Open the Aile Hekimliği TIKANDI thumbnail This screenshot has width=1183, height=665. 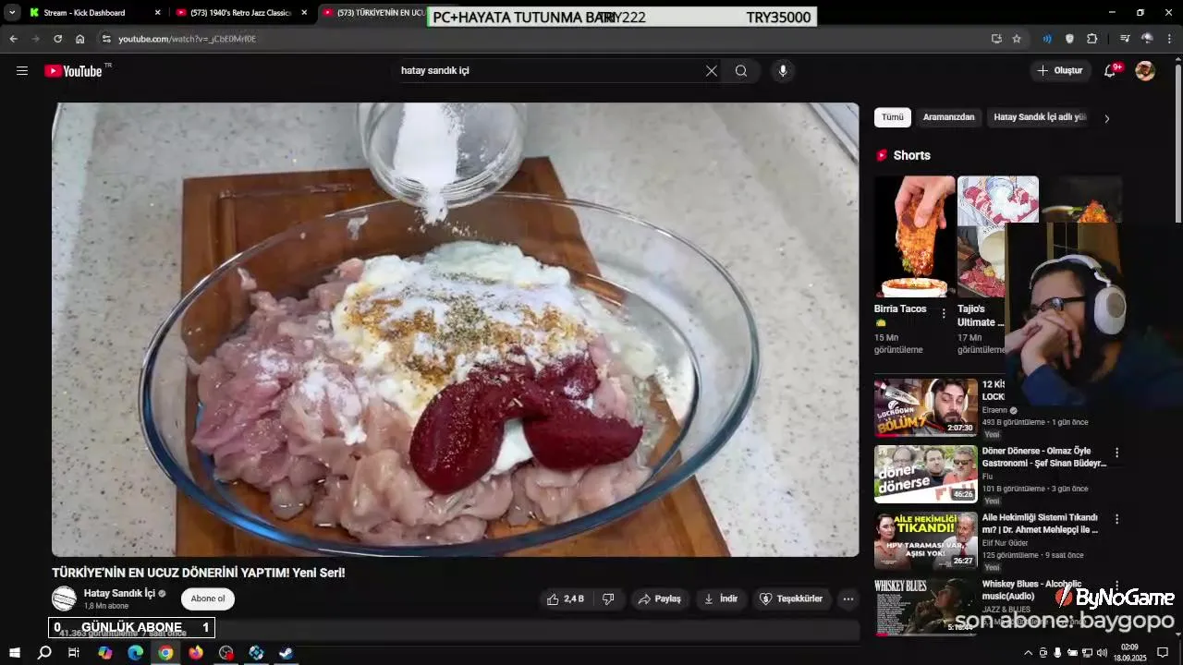(926, 540)
